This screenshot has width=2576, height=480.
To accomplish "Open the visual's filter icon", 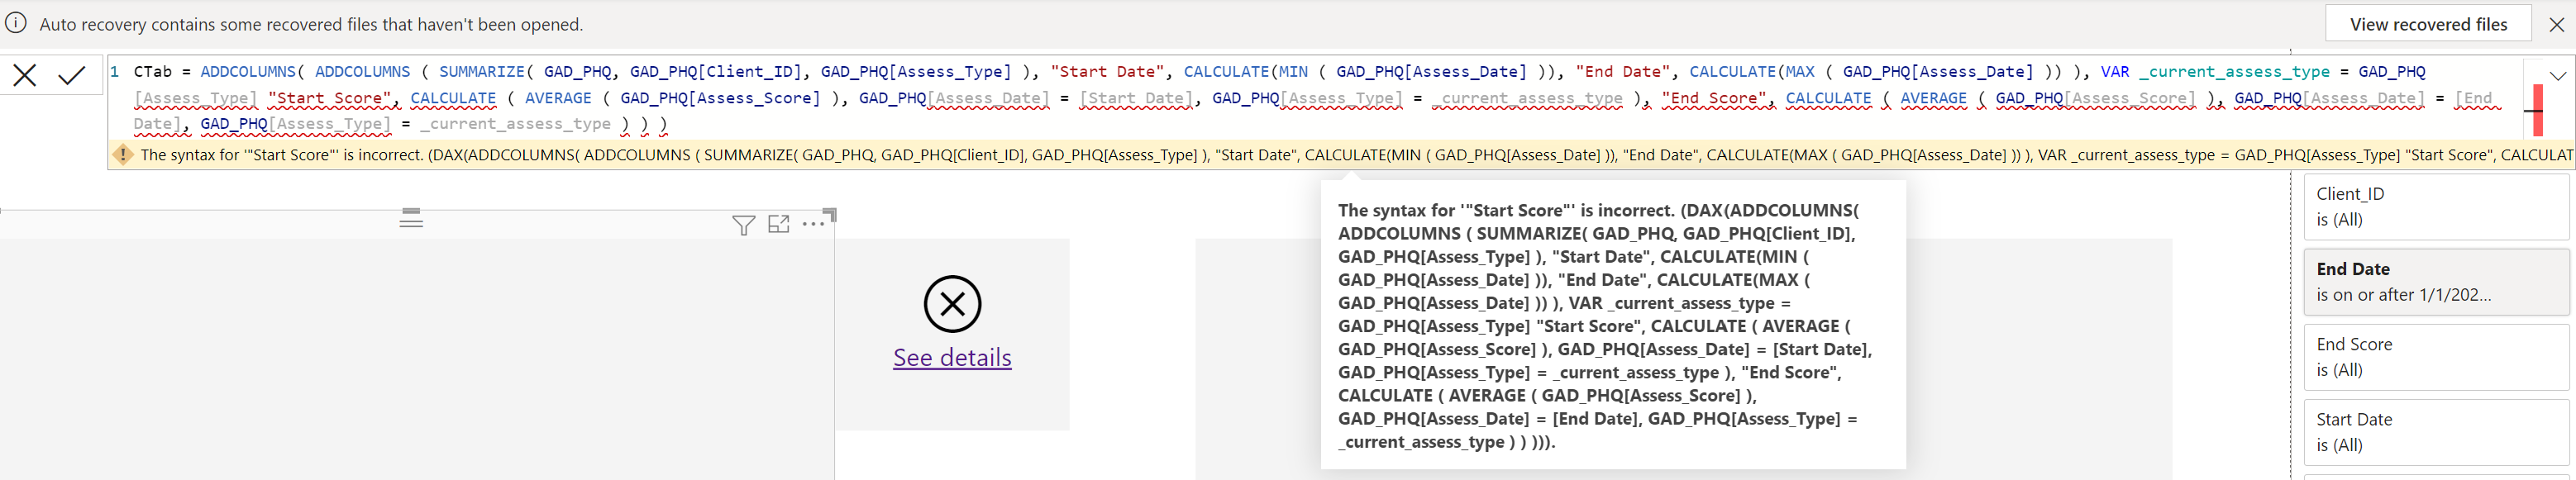I will coord(743,225).
